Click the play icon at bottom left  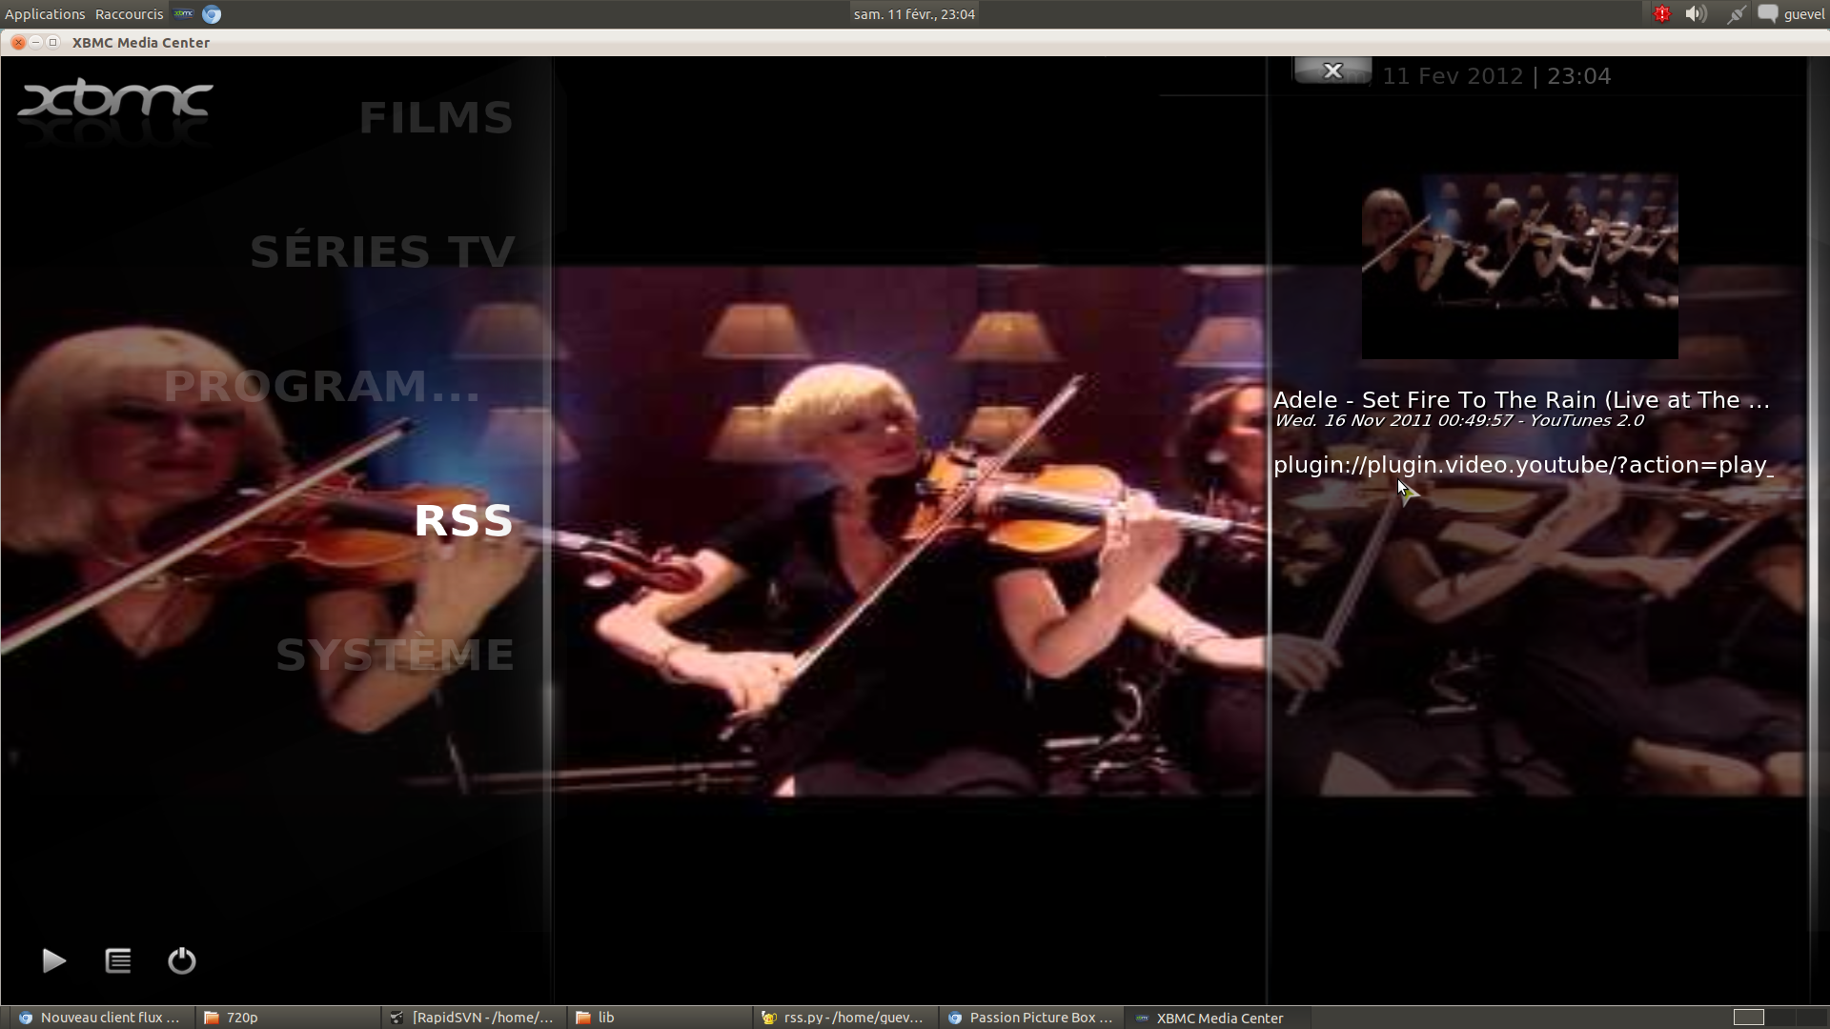(54, 960)
